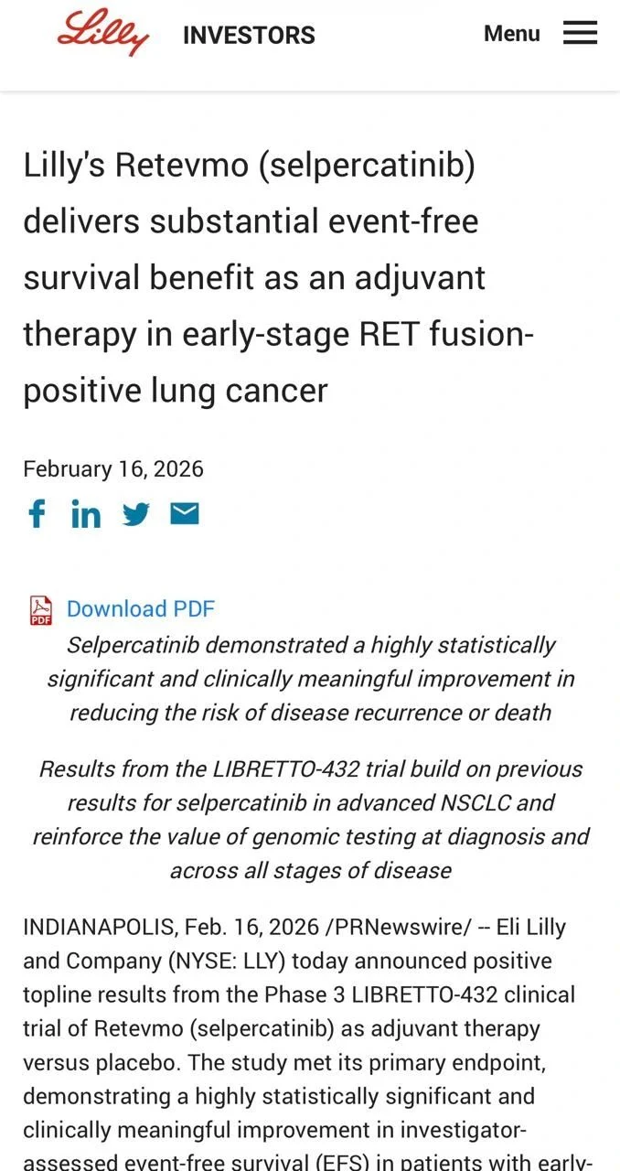Open the hamburger menu icon
The image size is (620, 1171).
(580, 33)
